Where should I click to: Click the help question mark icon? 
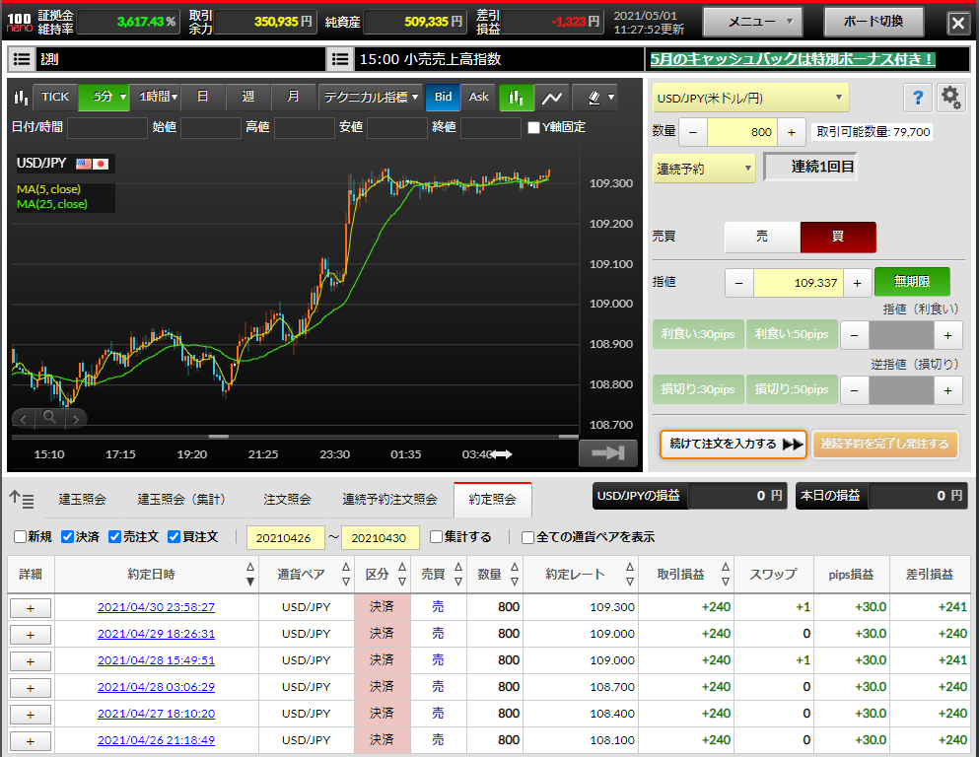(917, 98)
